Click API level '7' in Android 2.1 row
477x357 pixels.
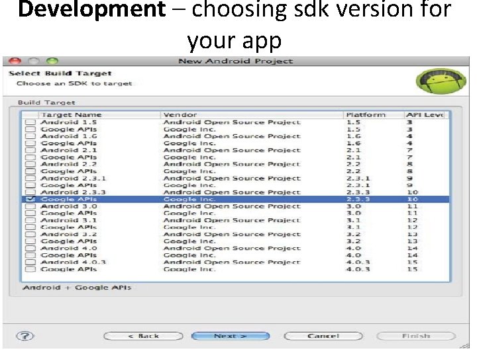pyautogui.click(x=409, y=150)
